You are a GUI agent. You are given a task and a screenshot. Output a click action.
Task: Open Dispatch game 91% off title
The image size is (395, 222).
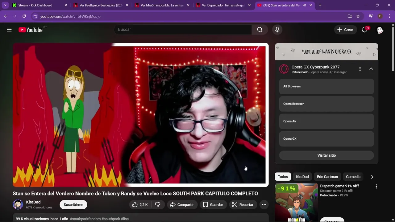[x=339, y=186]
